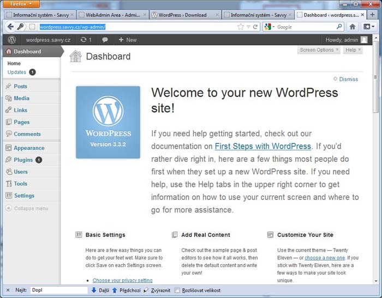Click the Tools icon in sidebar
The height and width of the screenshot is (298, 382).
[9, 184]
